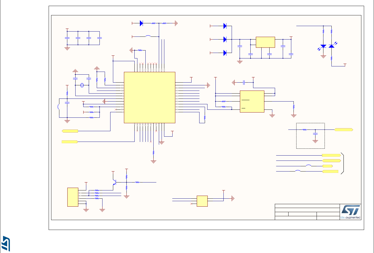
Task: Select the large yellow microcontroller block
Action: (x=149, y=97)
